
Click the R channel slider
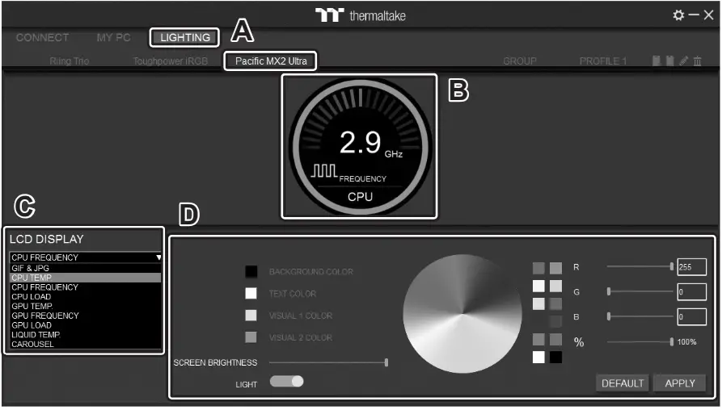coord(640,266)
